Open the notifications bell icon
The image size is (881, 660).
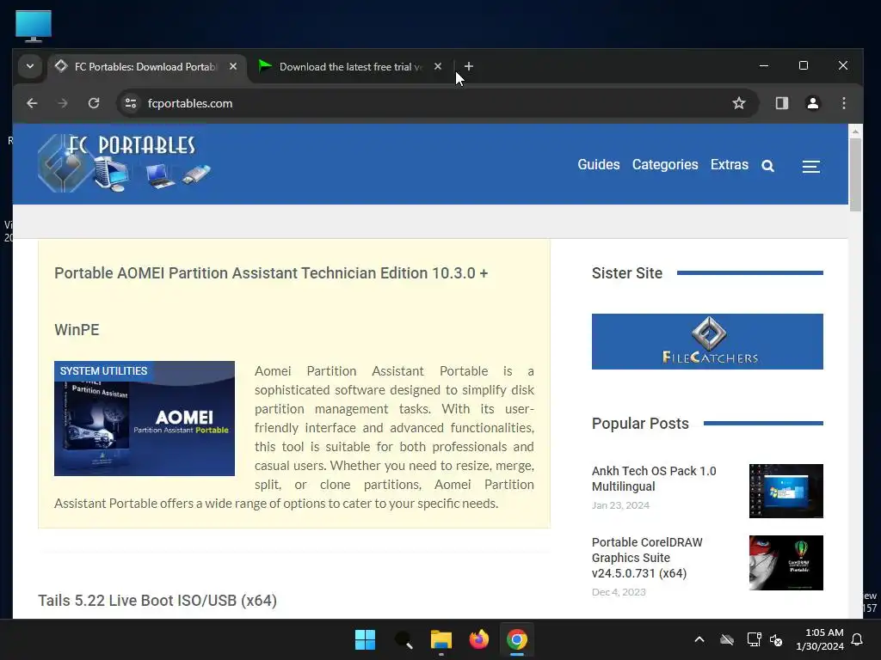(857, 639)
